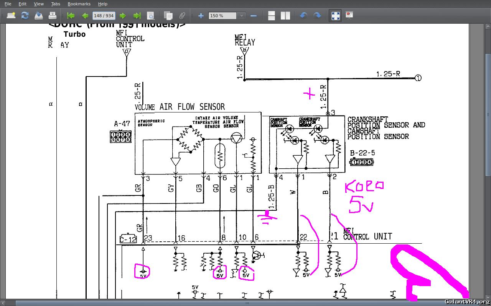The height and width of the screenshot is (306, 491).
Task: Click the save copy icon
Action: [39, 16]
